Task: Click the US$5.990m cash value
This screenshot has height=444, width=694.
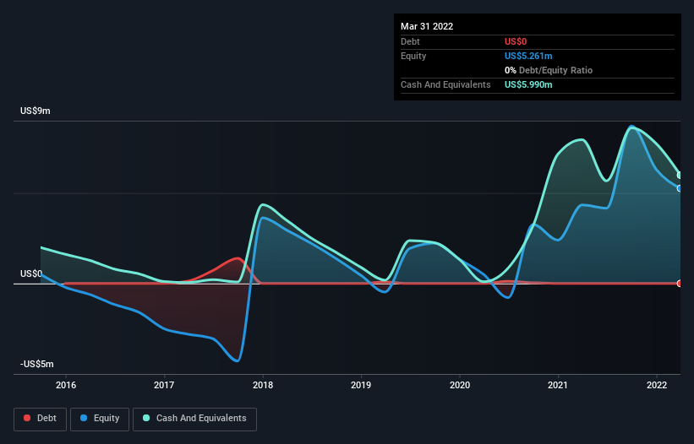Action: (528, 84)
